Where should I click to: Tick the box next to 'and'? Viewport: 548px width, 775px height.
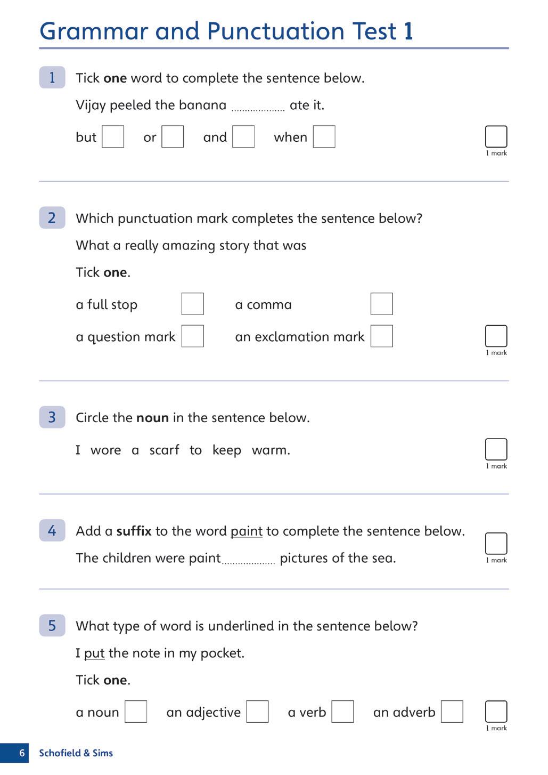click(243, 137)
